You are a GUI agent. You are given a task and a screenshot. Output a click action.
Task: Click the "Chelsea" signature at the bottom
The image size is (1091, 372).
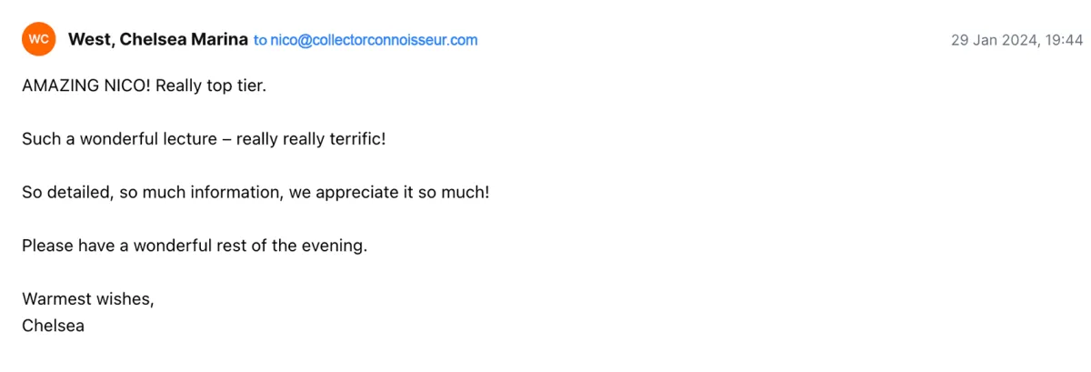tap(53, 326)
